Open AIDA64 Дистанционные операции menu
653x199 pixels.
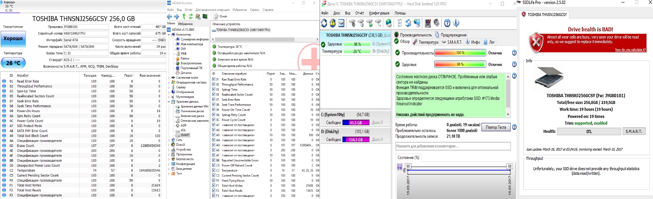point(212,10)
